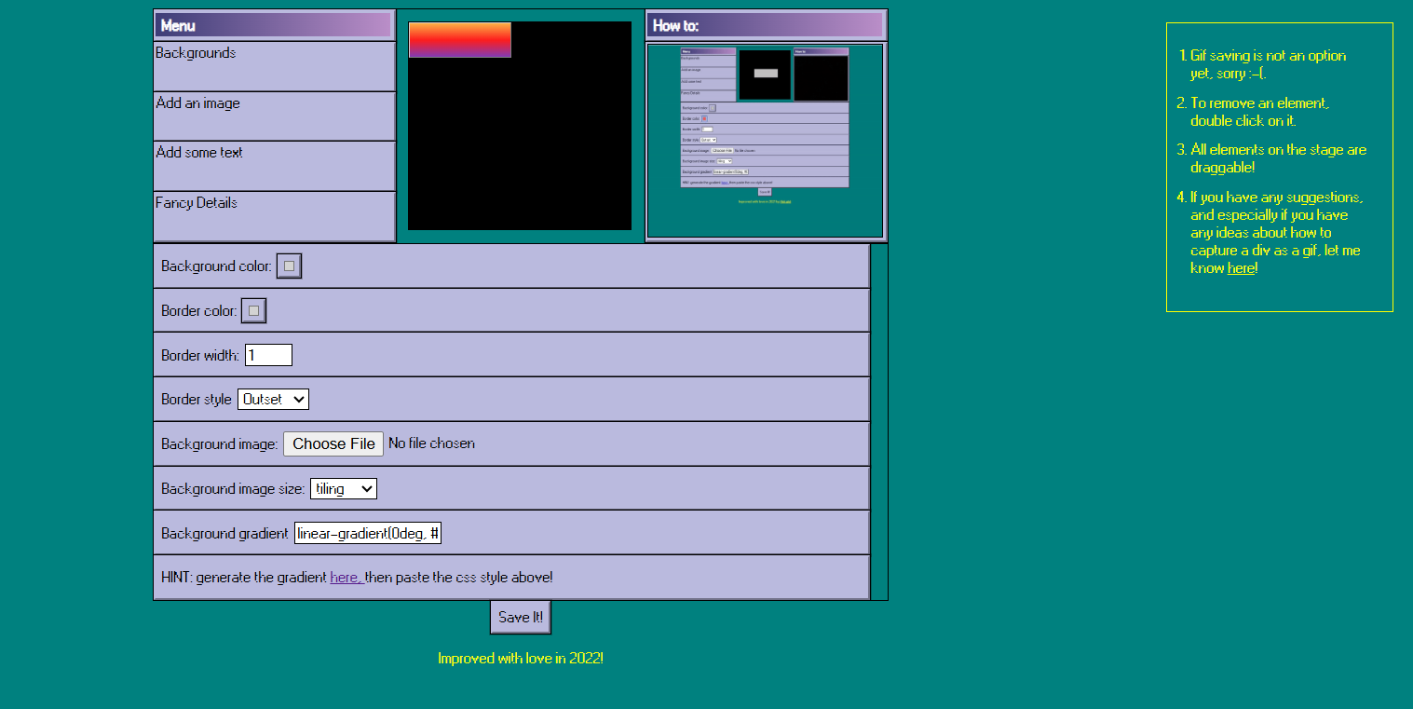
Task: Click the No file chosen label
Action: pos(431,443)
